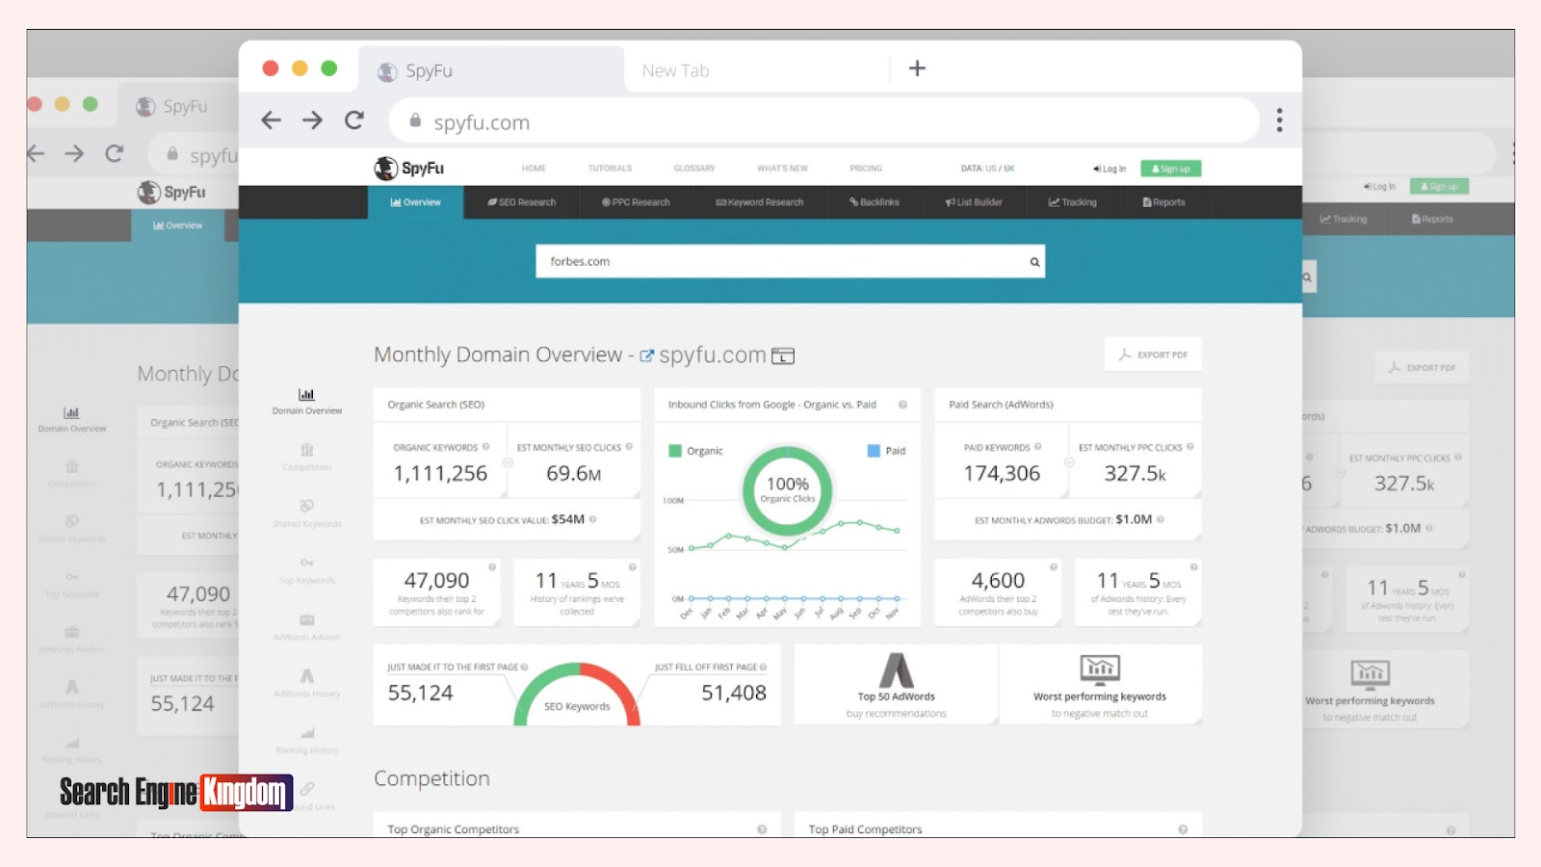Open the SEO Research tab
Image resolution: width=1541 pixels, height=867 pixels.
coord(522,202)
